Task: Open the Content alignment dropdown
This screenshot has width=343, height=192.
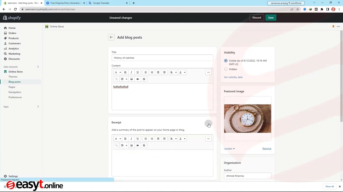Action: pyautogui.click(x=173, y=72)
